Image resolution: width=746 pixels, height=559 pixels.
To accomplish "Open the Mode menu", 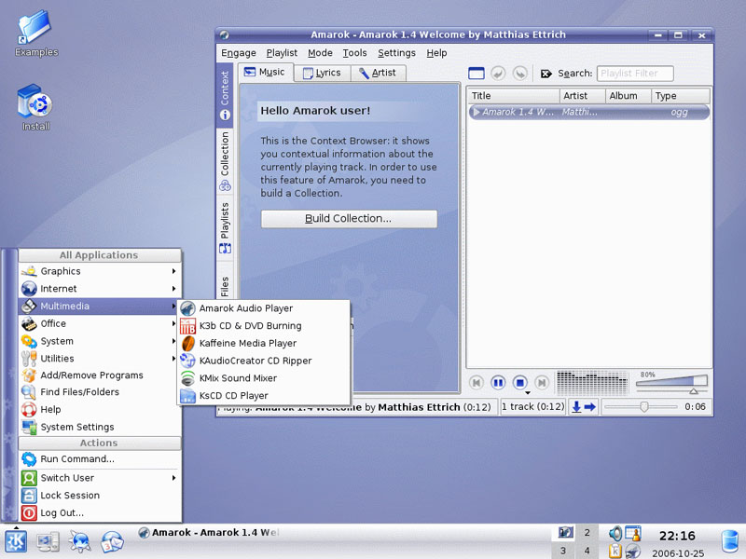I will tap(320, 53).
